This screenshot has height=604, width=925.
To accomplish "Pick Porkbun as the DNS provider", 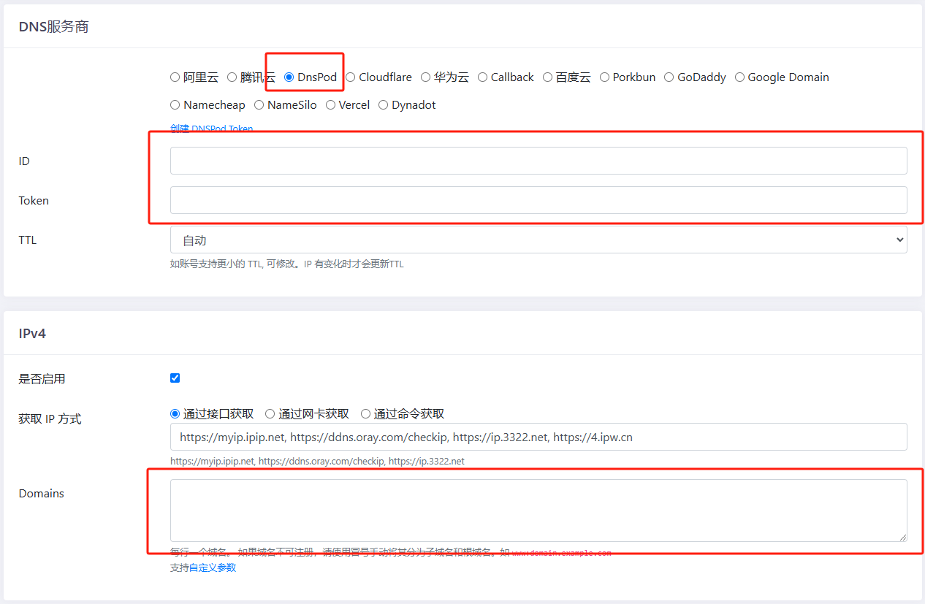I will tap(604, 77).
